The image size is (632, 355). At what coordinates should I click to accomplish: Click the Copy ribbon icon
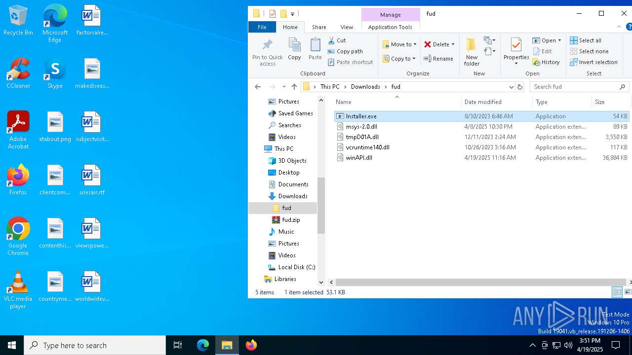[294, 49]
